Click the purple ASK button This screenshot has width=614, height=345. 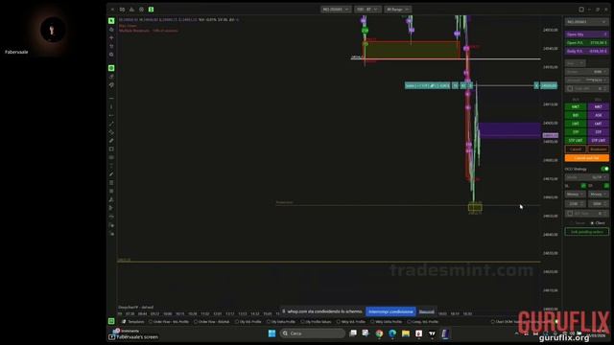click(x=598, y=115)
